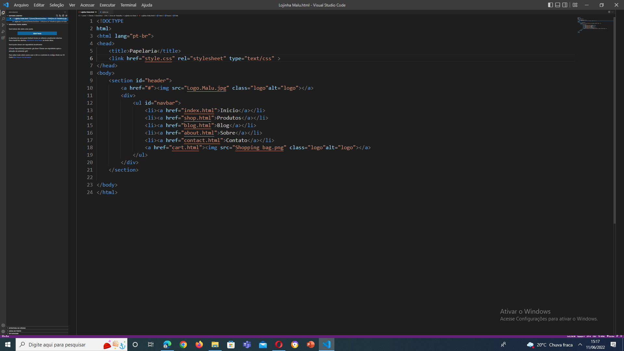624x351 pixels.
Task: Collapse the Editores Abertos section
Action: pyautogui.click(x=37, y=16)
